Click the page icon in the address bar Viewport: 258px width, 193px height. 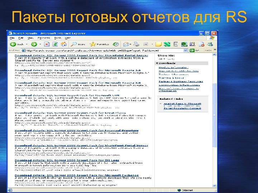click(x=24, y=50)
